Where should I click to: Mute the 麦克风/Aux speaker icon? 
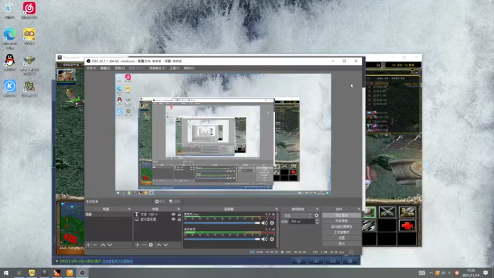(265, 223)
